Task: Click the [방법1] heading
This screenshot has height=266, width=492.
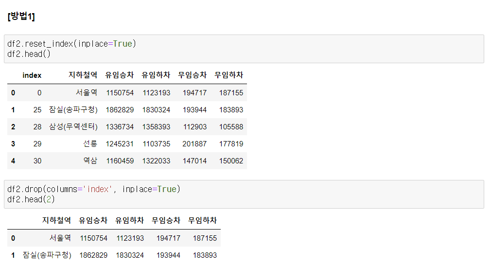Action: tap(21, 16)
